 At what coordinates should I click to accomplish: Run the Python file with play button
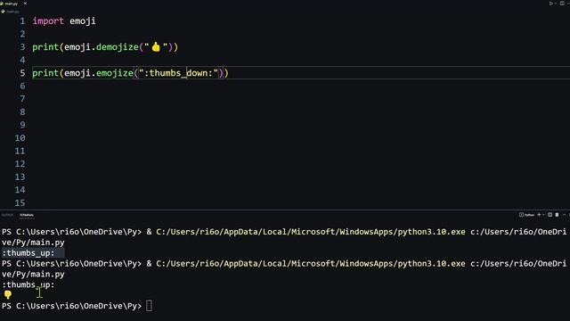[551, 4]
